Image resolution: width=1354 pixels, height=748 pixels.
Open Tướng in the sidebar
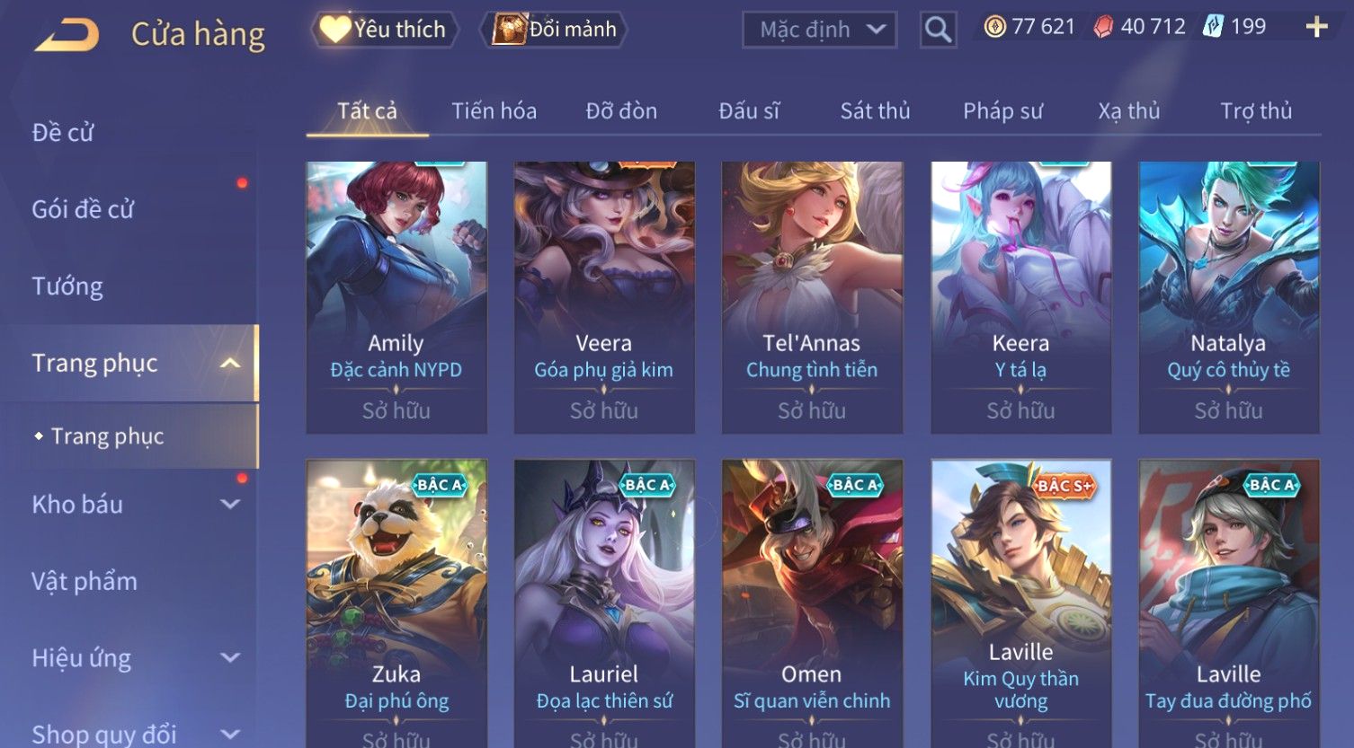pos(67,286)
